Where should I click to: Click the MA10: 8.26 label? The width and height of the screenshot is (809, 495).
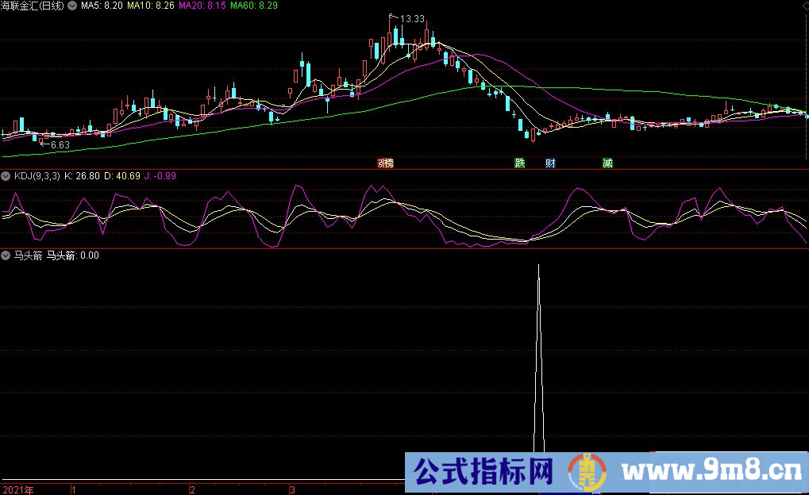pos(151,6)
